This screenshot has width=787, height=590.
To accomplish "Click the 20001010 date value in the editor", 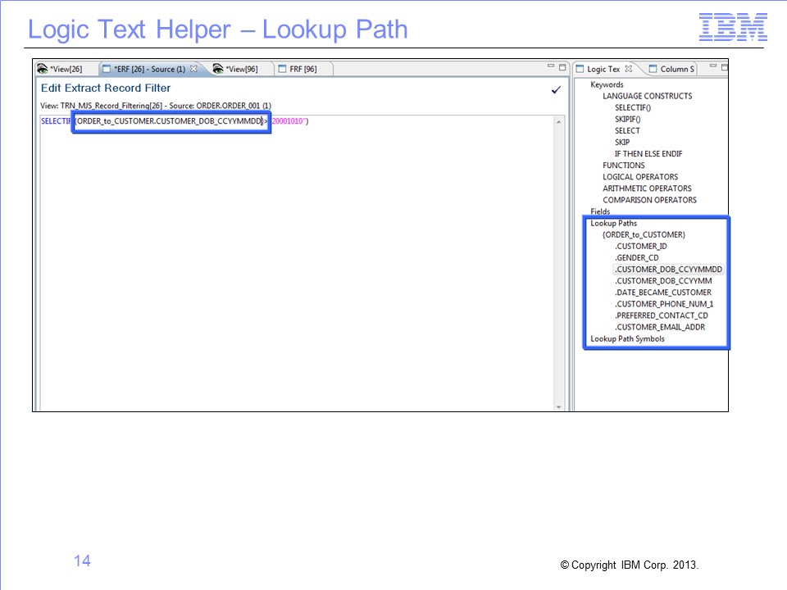I will [288, 121].
